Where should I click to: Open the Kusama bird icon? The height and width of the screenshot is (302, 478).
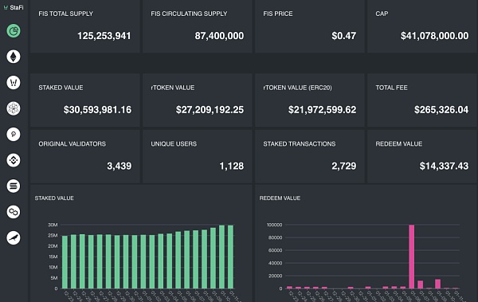[14, 237]
